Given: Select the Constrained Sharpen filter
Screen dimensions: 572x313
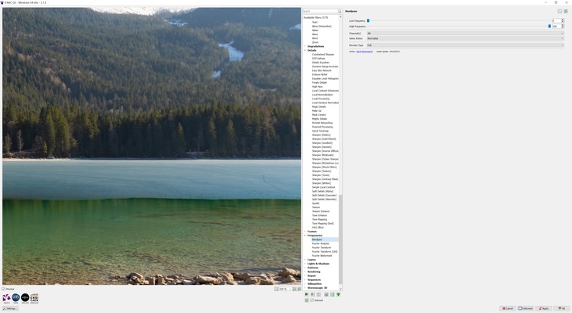Looking at the screenshot, I should click(323, 54).
